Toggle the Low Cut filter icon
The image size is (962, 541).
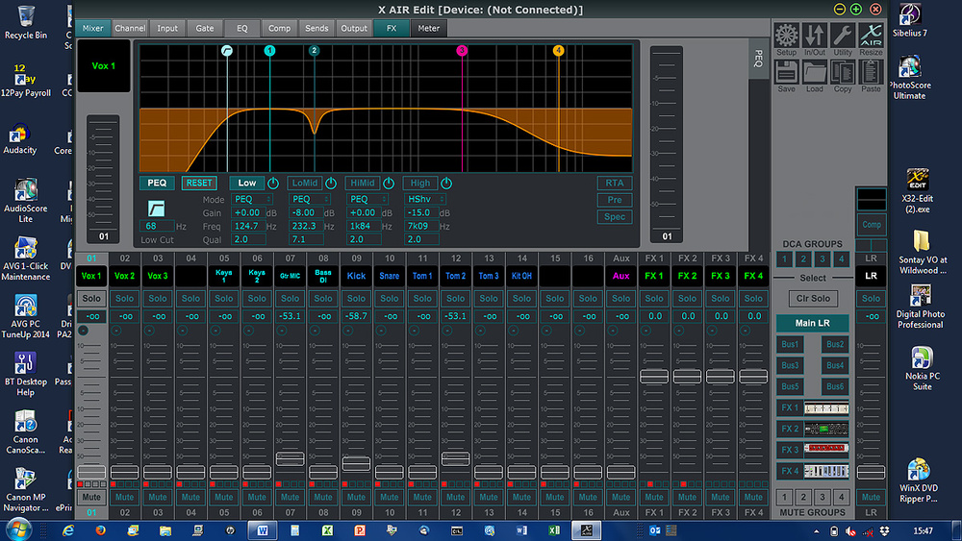(x=157, y=208)
